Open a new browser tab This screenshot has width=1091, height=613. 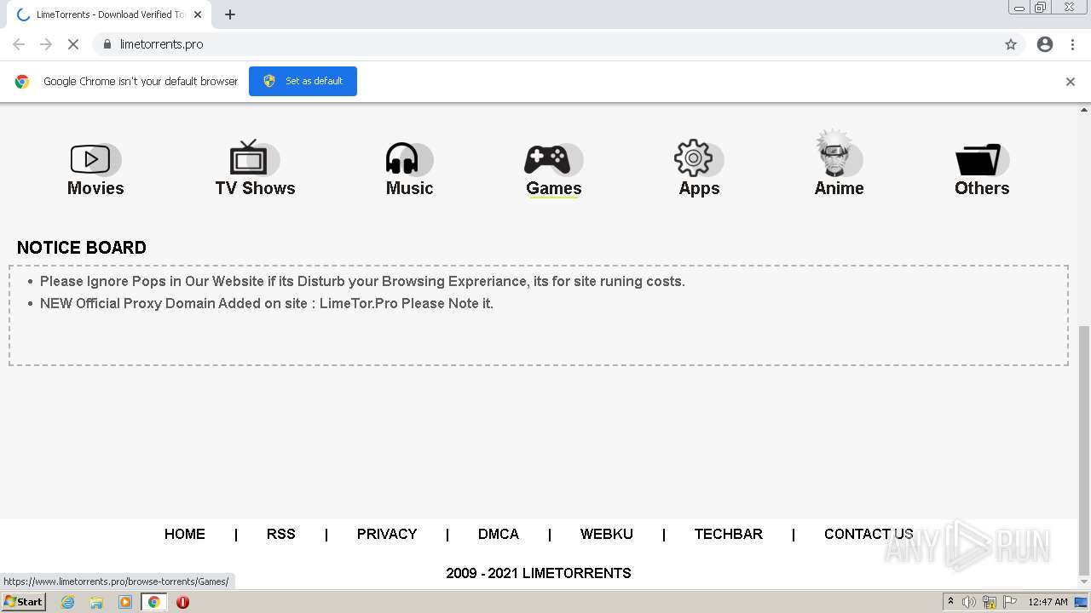[x=230, y=14]
